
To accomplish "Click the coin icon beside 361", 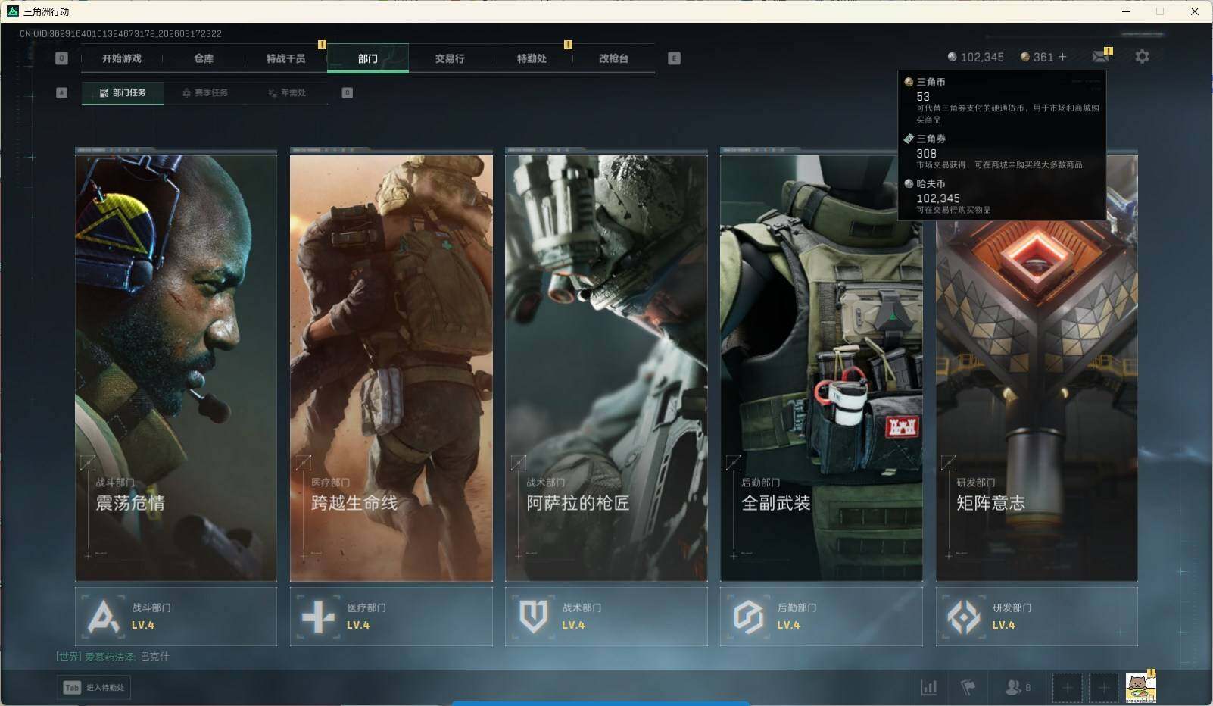I will coord(1025,57).
